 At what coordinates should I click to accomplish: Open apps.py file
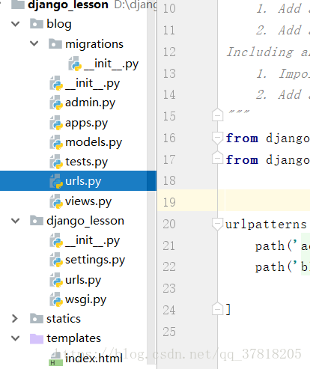pyautogui.click(x=86, y=123)
